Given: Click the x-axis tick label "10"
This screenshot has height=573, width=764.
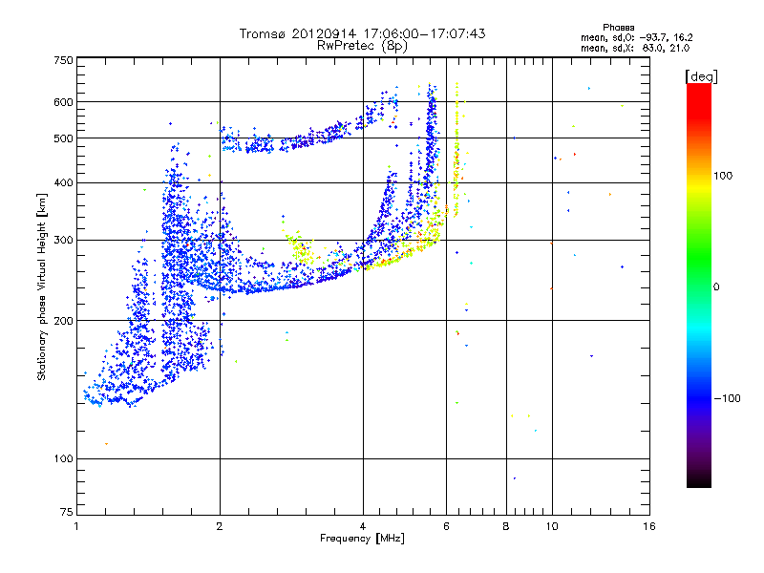Looking at the screenshot, I should (x=552, y=526).
